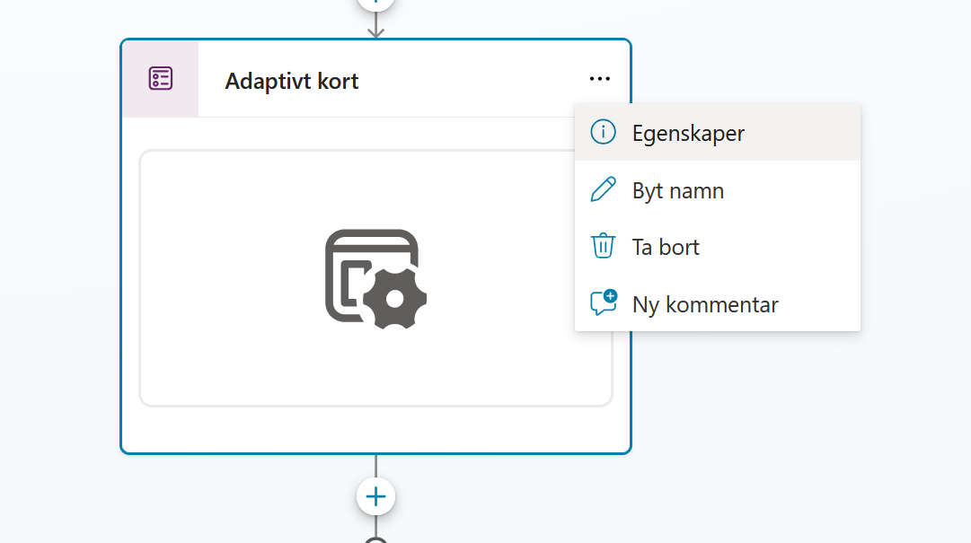Open the Egenskaper menu entry

pyautogui.click(x=717, y=133)
